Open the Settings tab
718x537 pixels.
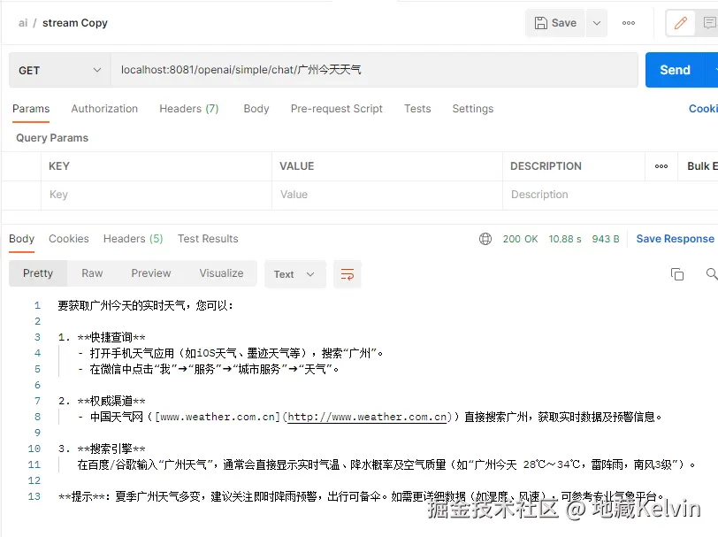pos(472,109)
